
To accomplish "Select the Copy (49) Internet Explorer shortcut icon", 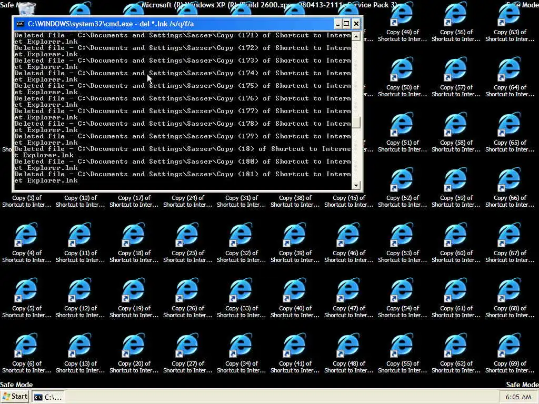I will pos(402,14).
